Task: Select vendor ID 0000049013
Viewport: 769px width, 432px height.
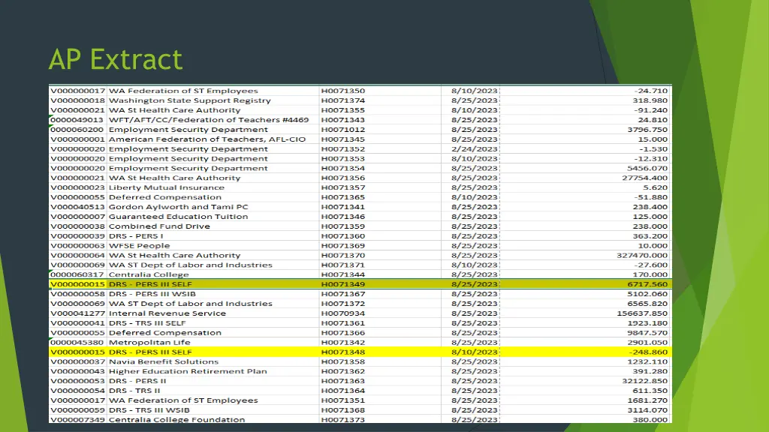Action: [77, 120]
